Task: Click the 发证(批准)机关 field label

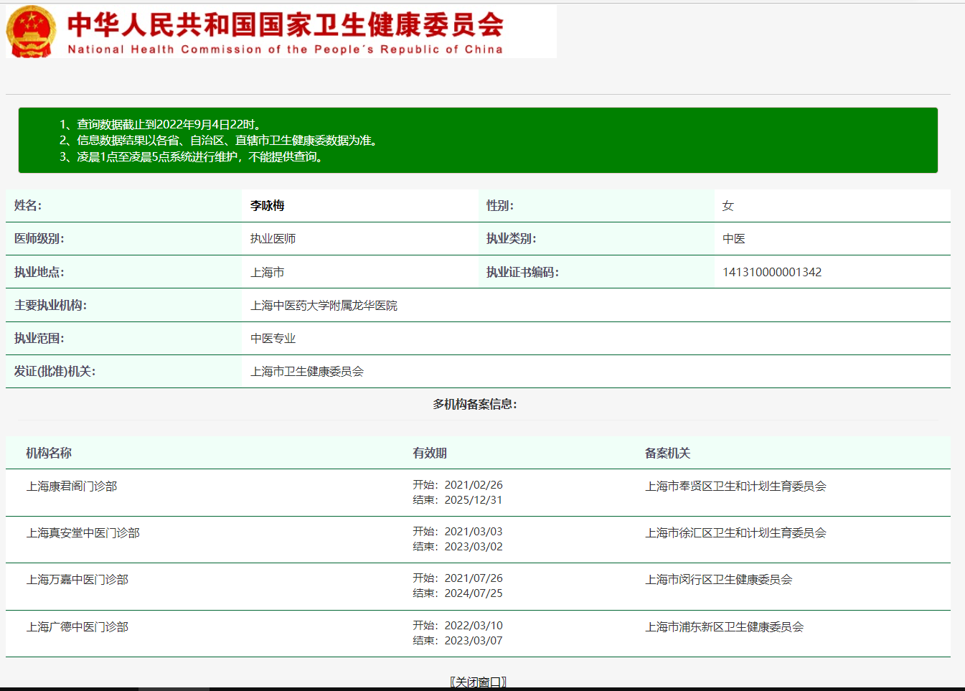Action: coord(55,372)
